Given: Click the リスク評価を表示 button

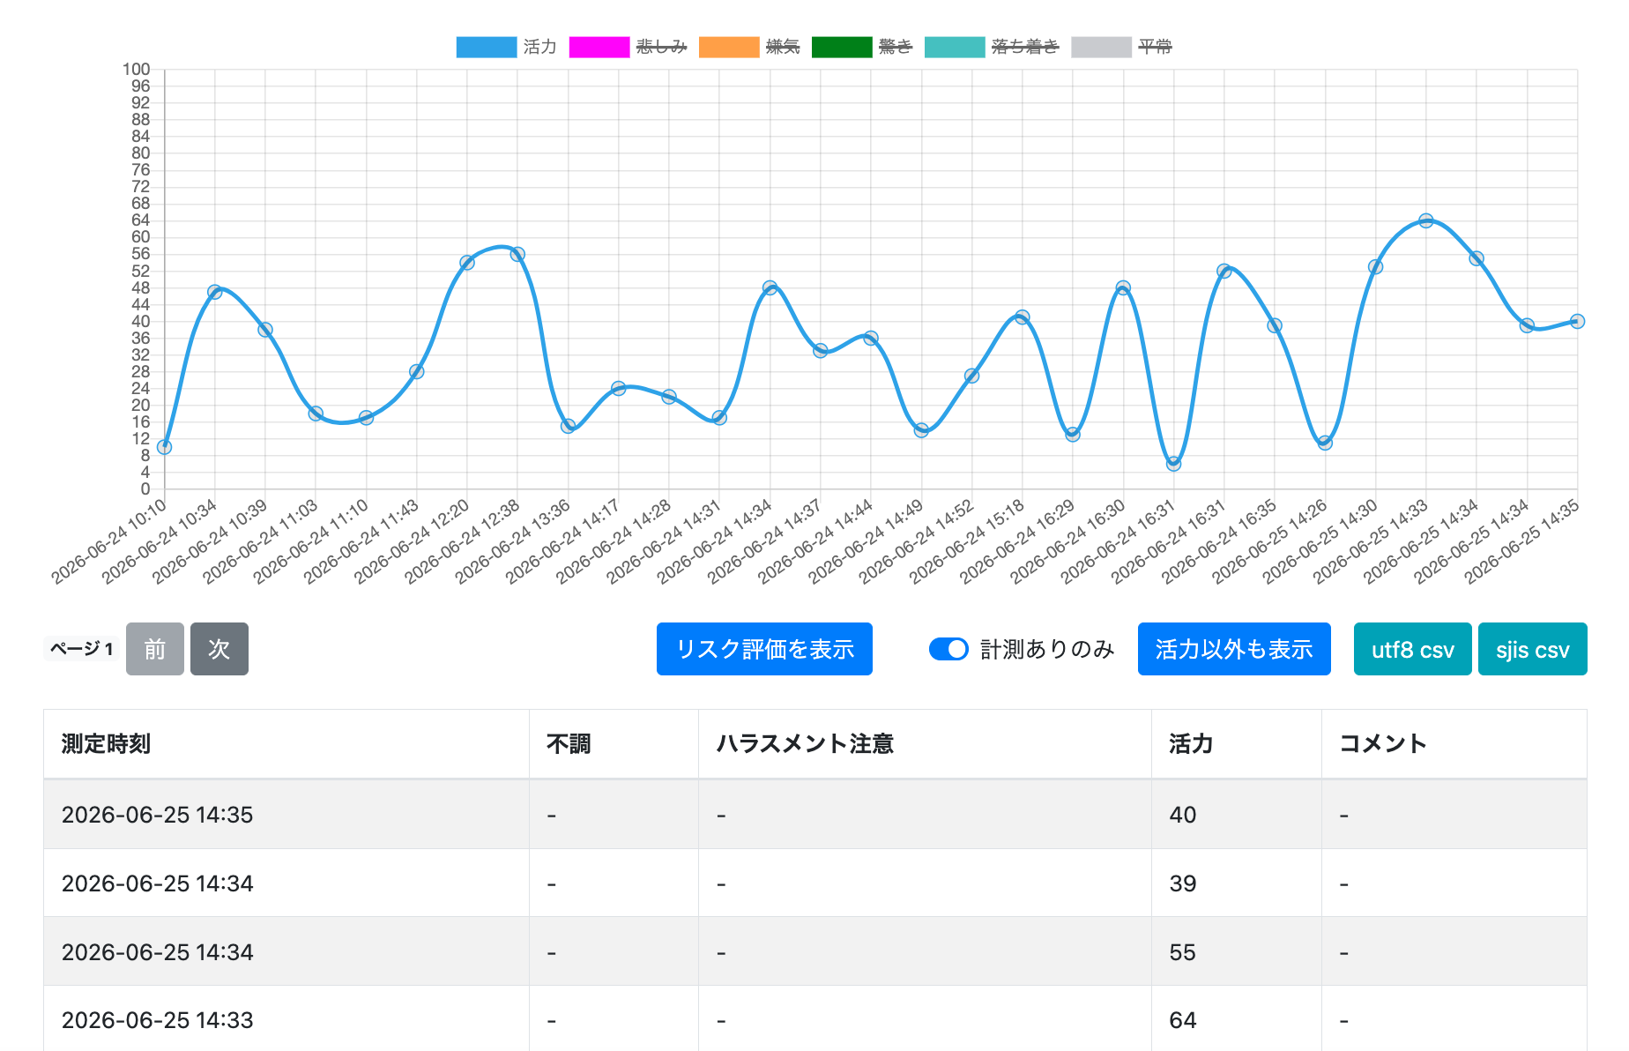Looking at the screenshot, I should tap(764, 649).
